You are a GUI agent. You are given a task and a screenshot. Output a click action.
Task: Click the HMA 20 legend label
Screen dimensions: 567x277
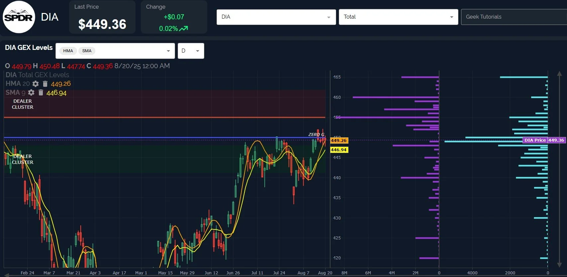18,84
